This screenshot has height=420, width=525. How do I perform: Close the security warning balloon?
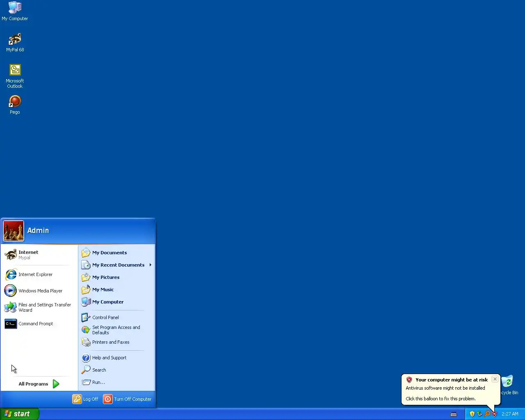tap(495, 379)
